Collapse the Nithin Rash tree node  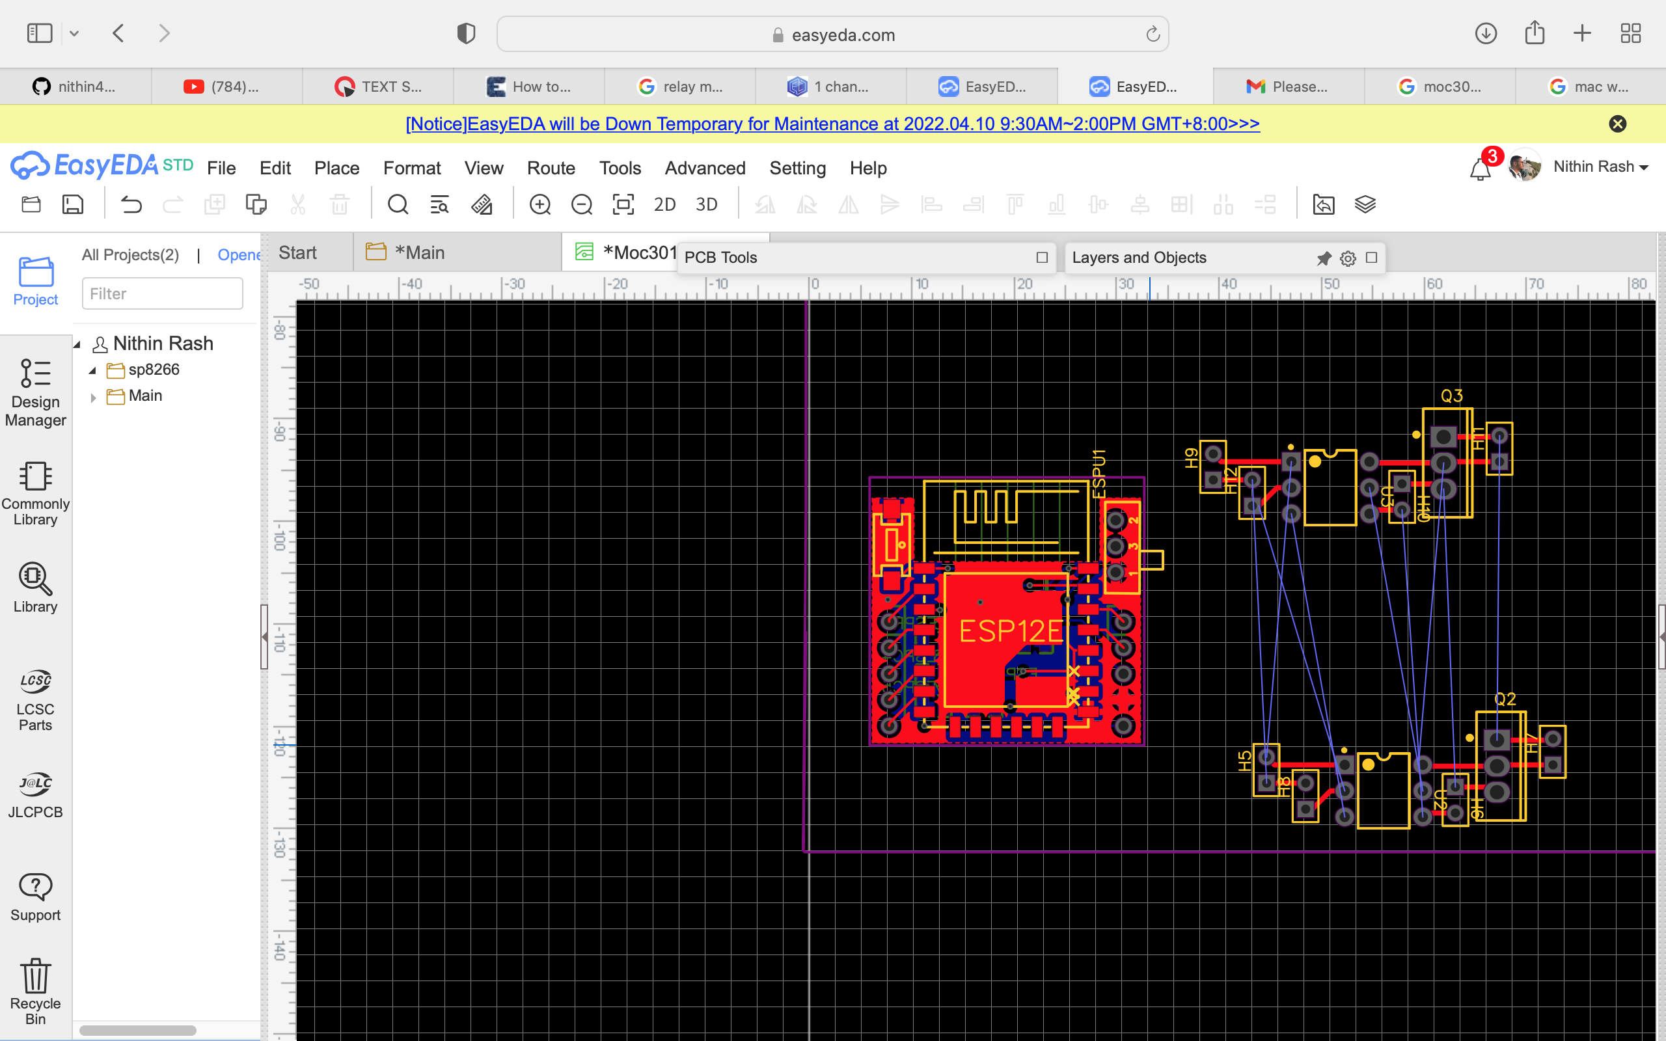click(x=78, y=344)
